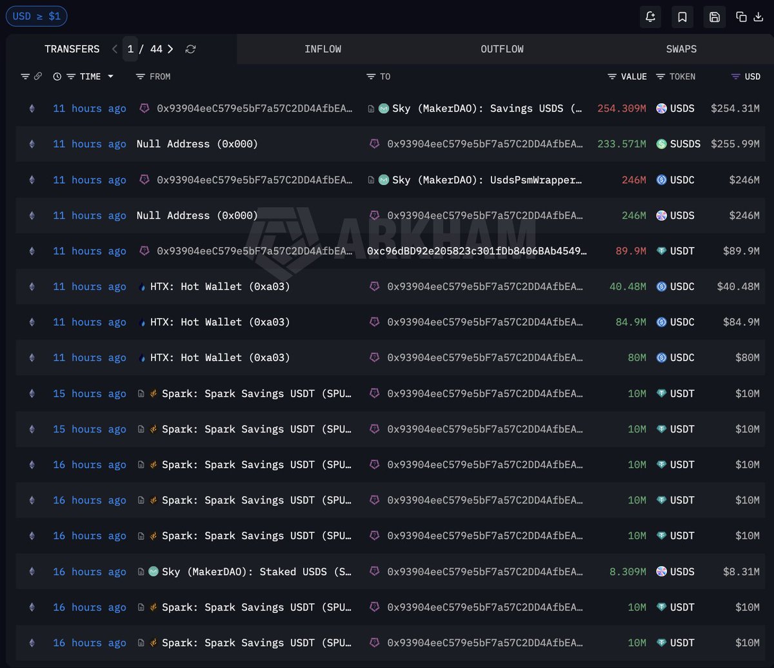This screenshot has height=668, width=774.
Task: Switch to the OUTFLOW tab
Action: pos(502,49)
